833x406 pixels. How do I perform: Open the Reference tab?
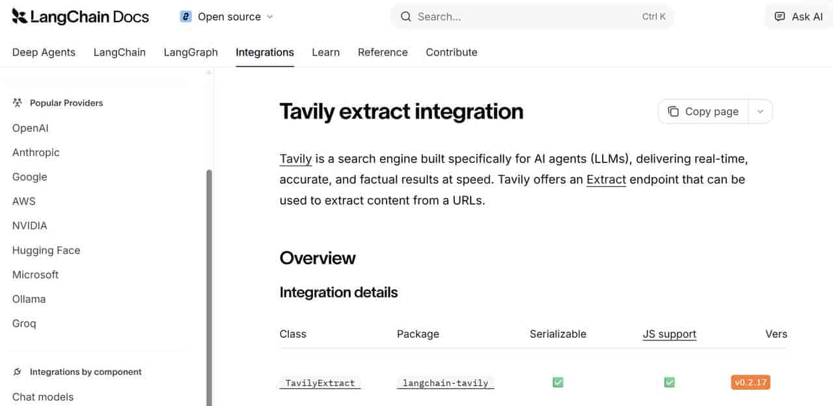click(383, 52)
